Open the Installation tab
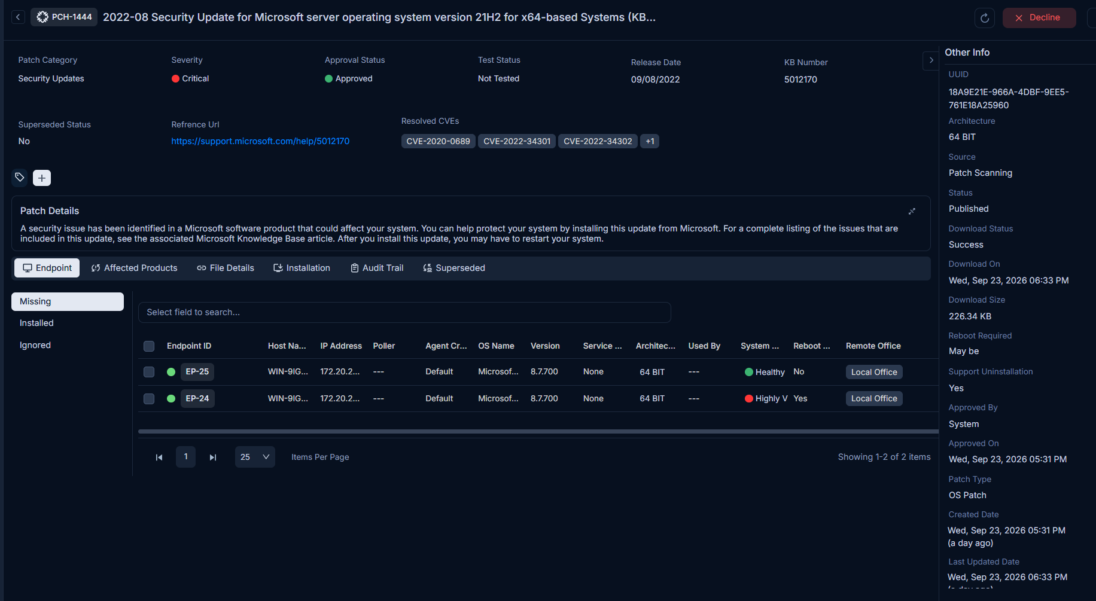The width and height of the screenshot is (1096, 601). pos(302,268)
